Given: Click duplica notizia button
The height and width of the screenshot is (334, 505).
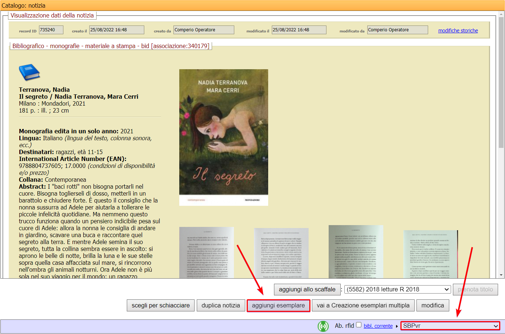Looking at the screenshot, I should 220,305.
